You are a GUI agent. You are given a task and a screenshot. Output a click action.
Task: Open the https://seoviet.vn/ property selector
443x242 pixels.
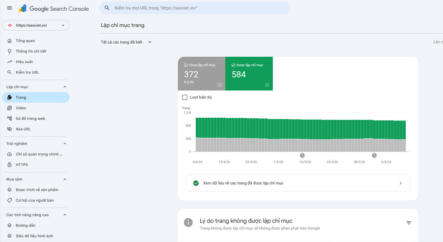[x=36, y=26]
